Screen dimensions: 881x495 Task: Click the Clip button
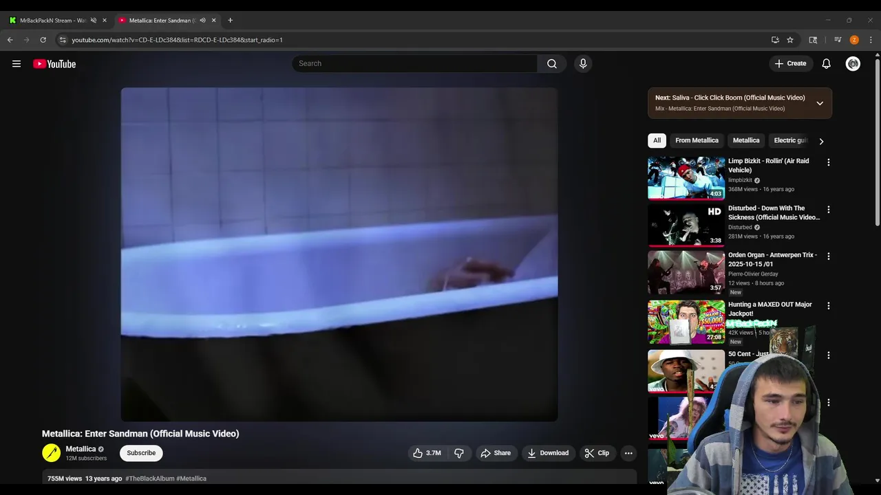pyautogui.click(x=597, y=453)
